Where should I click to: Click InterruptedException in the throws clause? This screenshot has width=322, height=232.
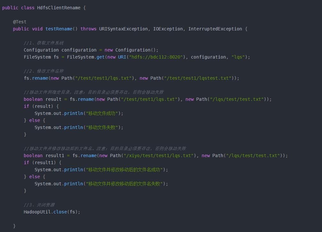(x=215, y=29)
